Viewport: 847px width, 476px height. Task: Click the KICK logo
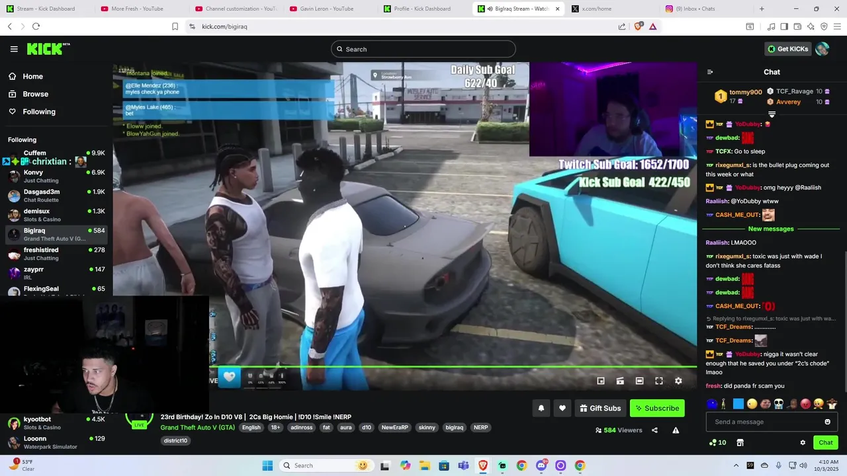pyautogui.click(x=48, y=49)
